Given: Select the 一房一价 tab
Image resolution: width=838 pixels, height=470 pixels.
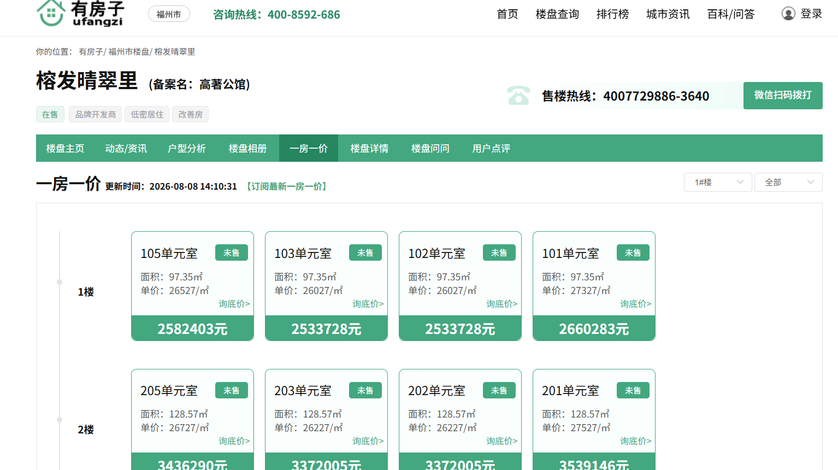Looking at the screenshot, I should coord(309,148).
